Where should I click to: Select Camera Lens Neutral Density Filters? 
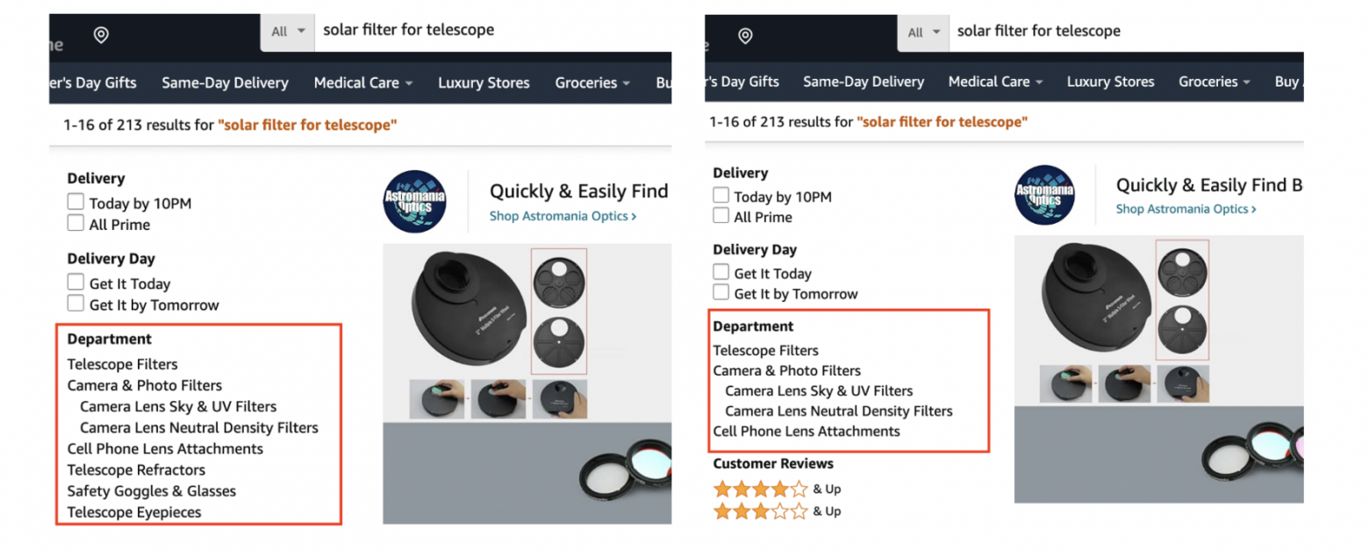tap(199, 427)
